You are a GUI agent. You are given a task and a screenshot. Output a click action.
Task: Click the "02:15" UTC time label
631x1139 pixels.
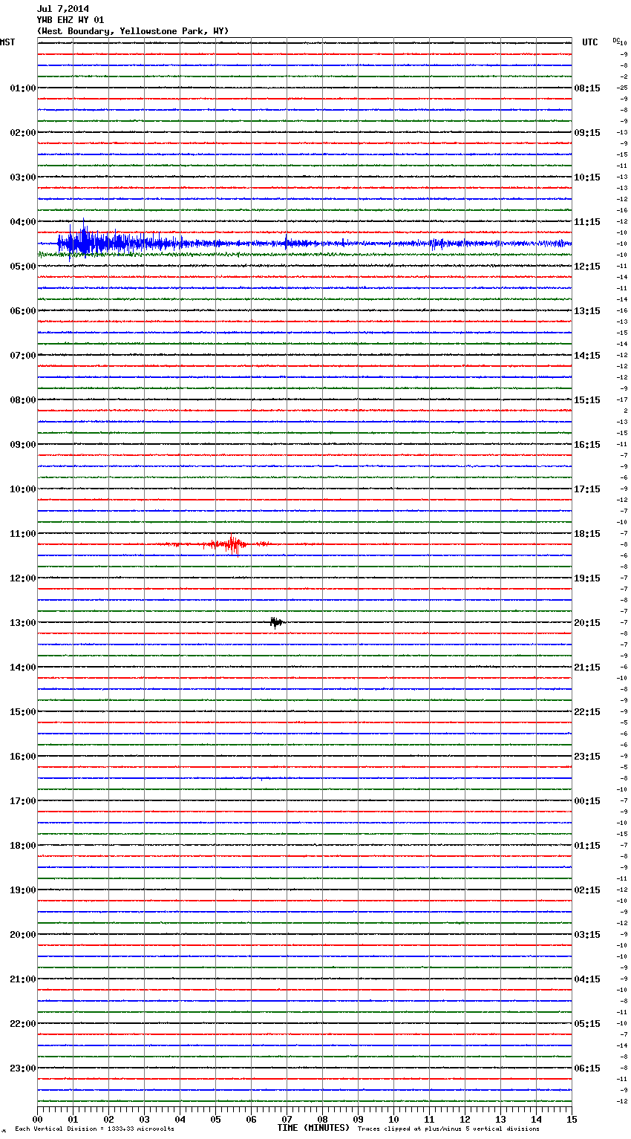point(587,890)
